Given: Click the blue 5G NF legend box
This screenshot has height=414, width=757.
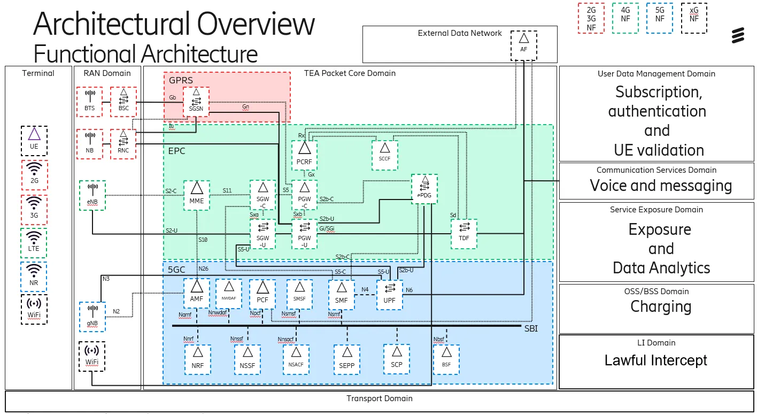Looking at the screenshot, I should click(660, 18).
